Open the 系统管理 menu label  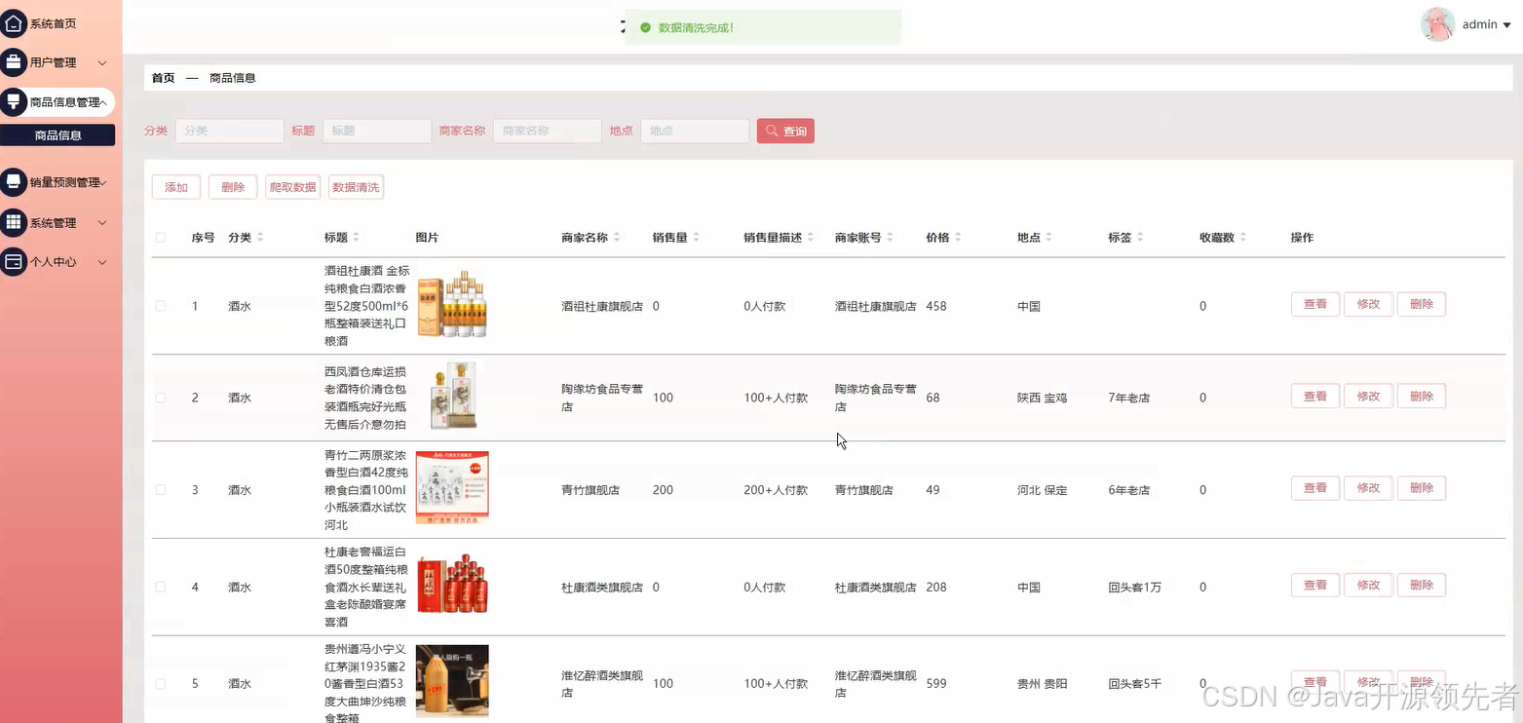click(x=53, y=223)
